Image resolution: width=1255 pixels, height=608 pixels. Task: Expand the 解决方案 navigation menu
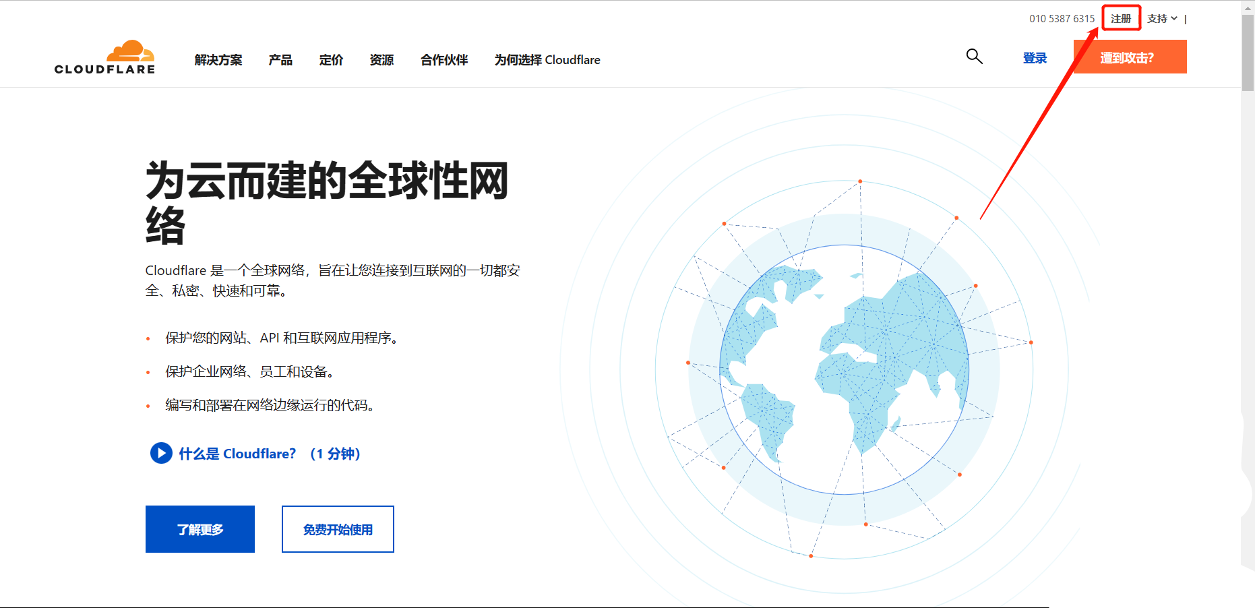[217, 60]
